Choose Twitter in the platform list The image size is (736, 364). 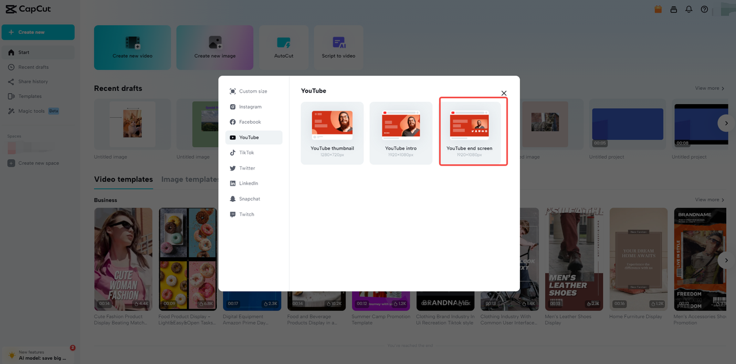(254, 168)
